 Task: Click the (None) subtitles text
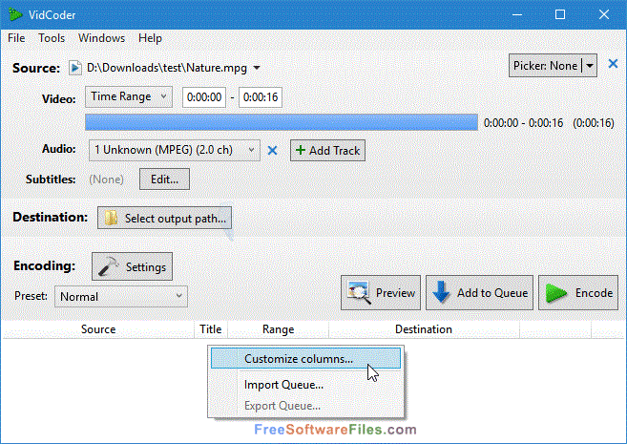106,180
